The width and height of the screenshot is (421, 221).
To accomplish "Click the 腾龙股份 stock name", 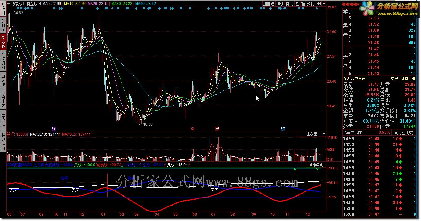I will (x=34, y=4).
